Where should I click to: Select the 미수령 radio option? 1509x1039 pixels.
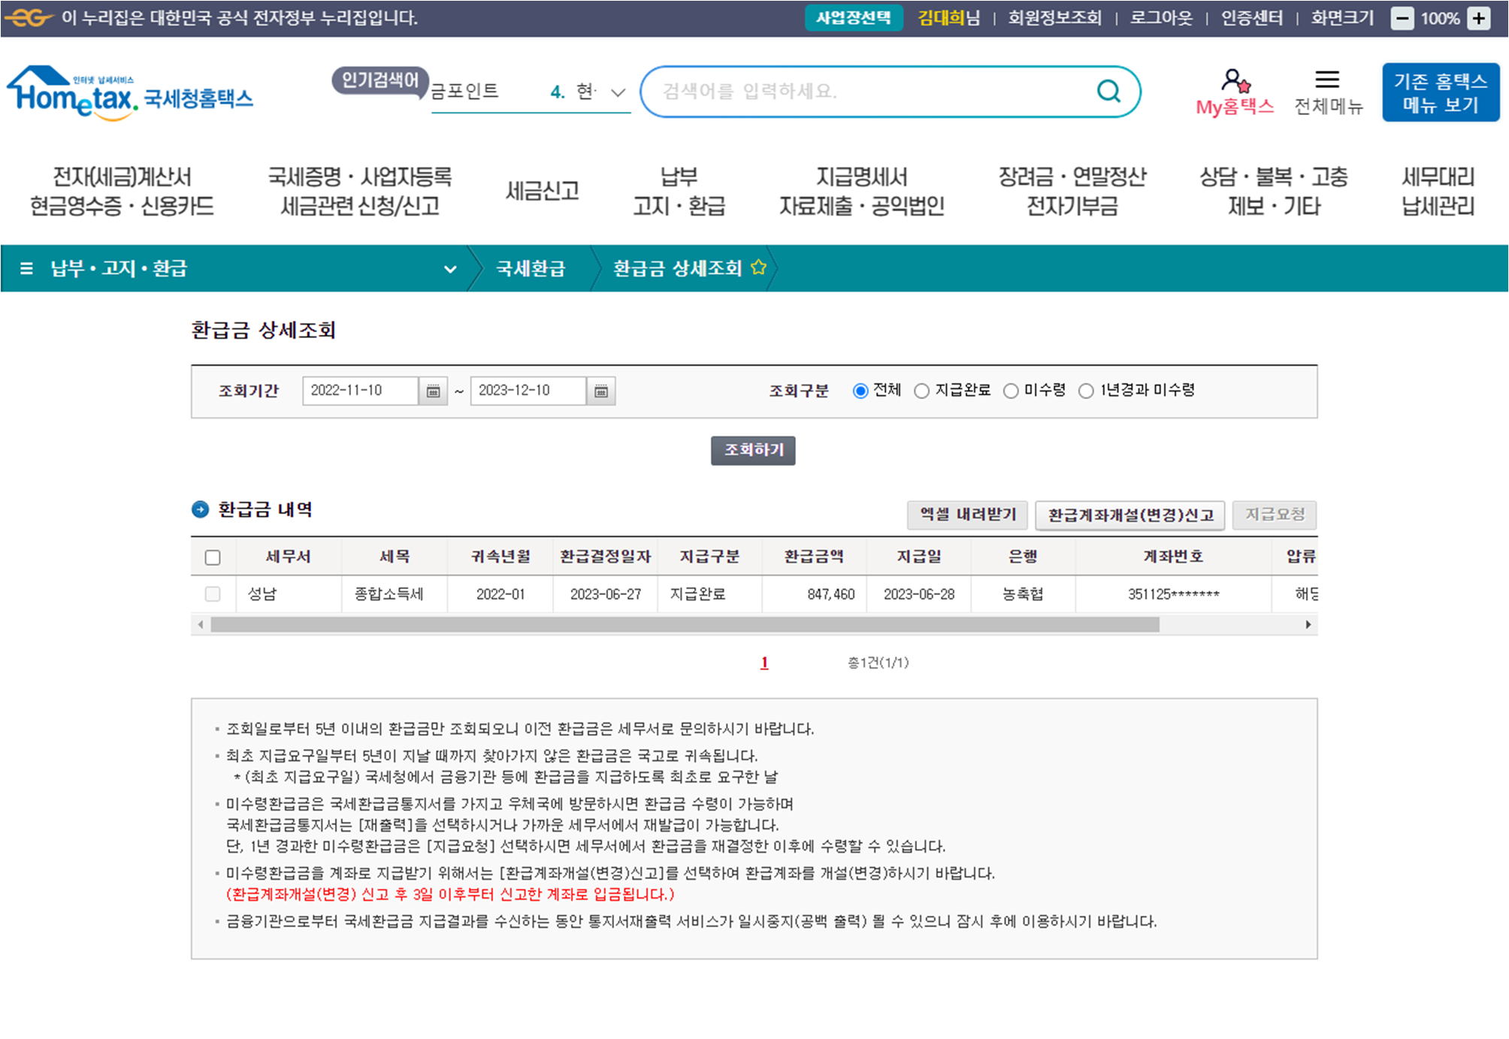coord(1011,390)
